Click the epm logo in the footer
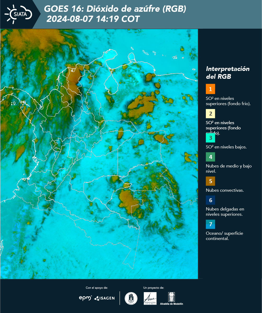 click(85, 298)
